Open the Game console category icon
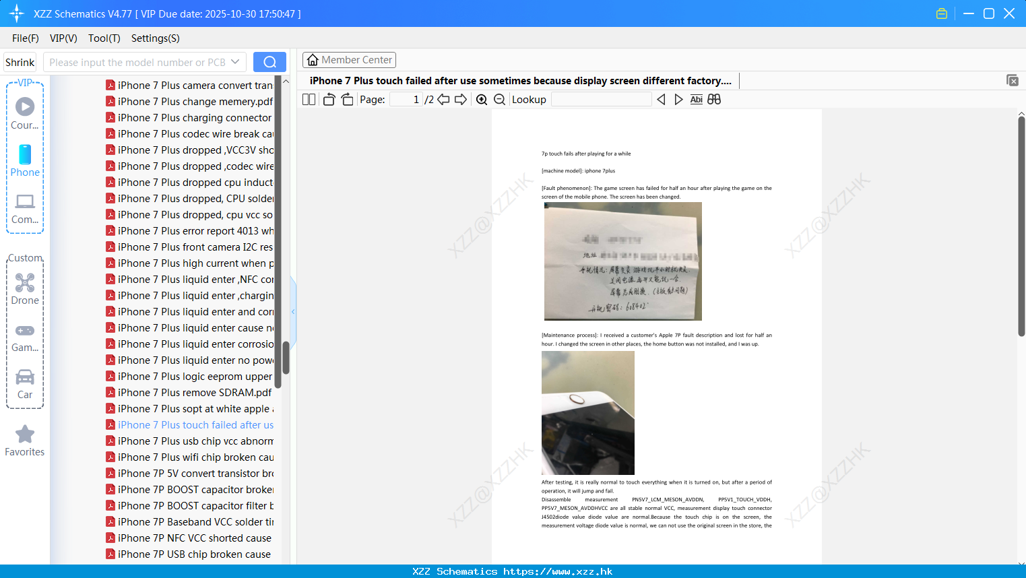This screenshot has height=578, width=1026. point(25,330)
